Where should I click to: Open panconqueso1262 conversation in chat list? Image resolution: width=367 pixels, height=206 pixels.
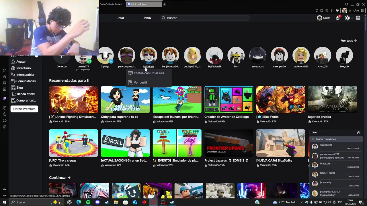point(336,156)
